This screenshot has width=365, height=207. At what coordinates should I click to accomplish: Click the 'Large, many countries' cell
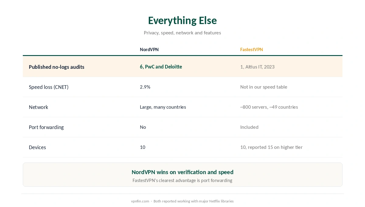coord(163,107)
